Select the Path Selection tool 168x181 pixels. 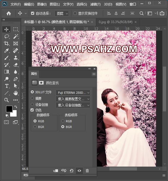tap(15, 86)
